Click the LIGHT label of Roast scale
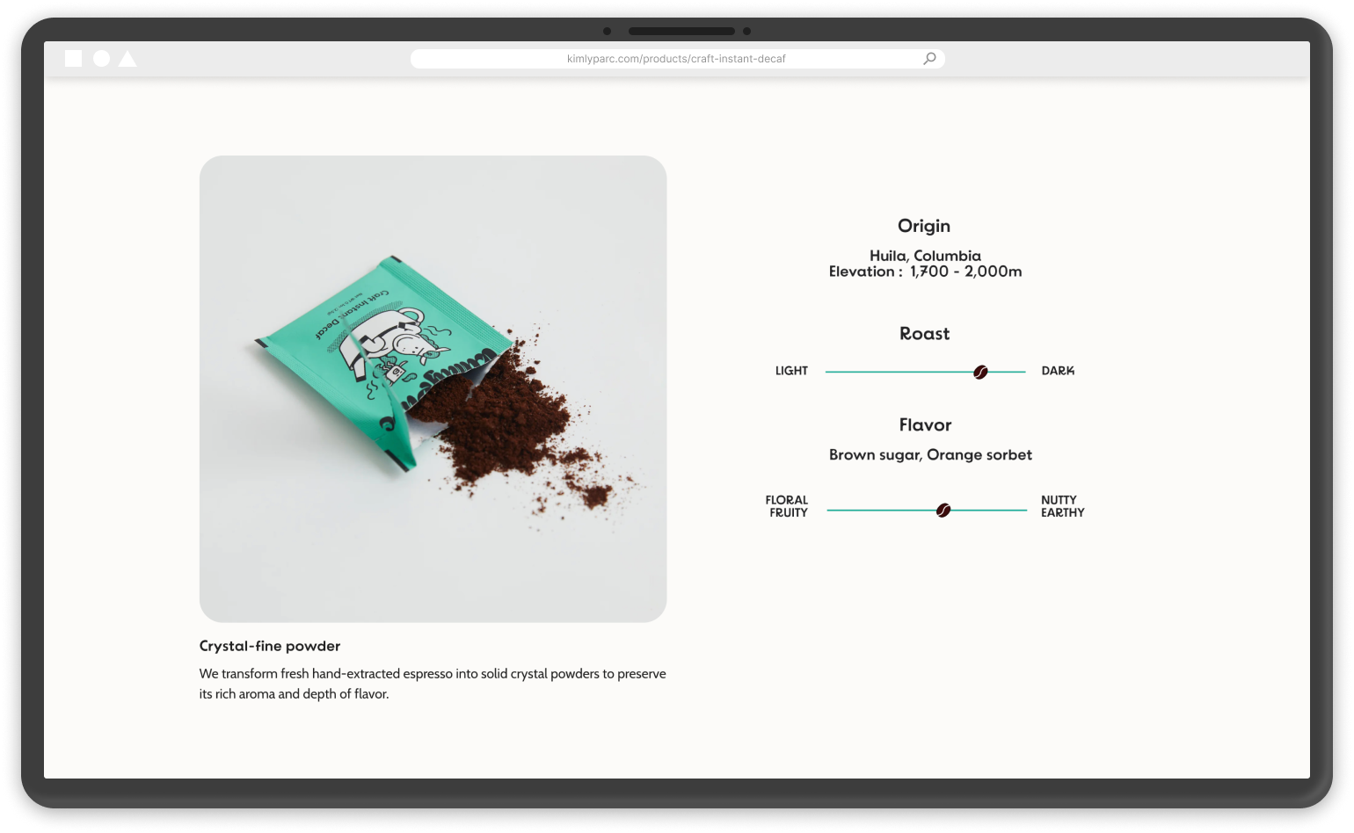This screenshot has height=833, width=1354. (x=791, y=371)
